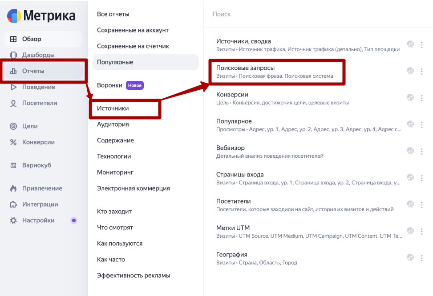Click the Метрика logo icon

14,16
